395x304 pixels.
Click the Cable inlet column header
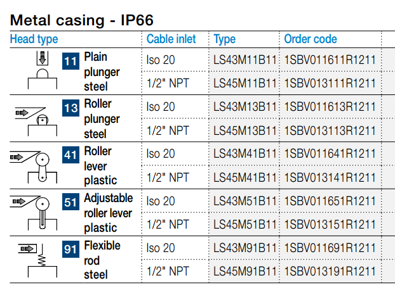[171, 39]
